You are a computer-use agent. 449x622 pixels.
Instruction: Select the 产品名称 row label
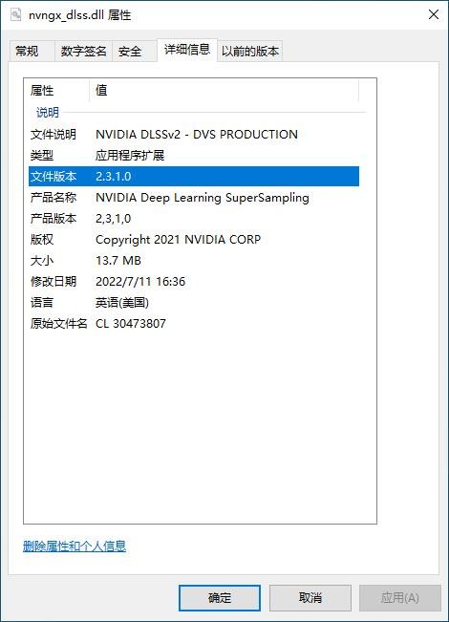53,198
